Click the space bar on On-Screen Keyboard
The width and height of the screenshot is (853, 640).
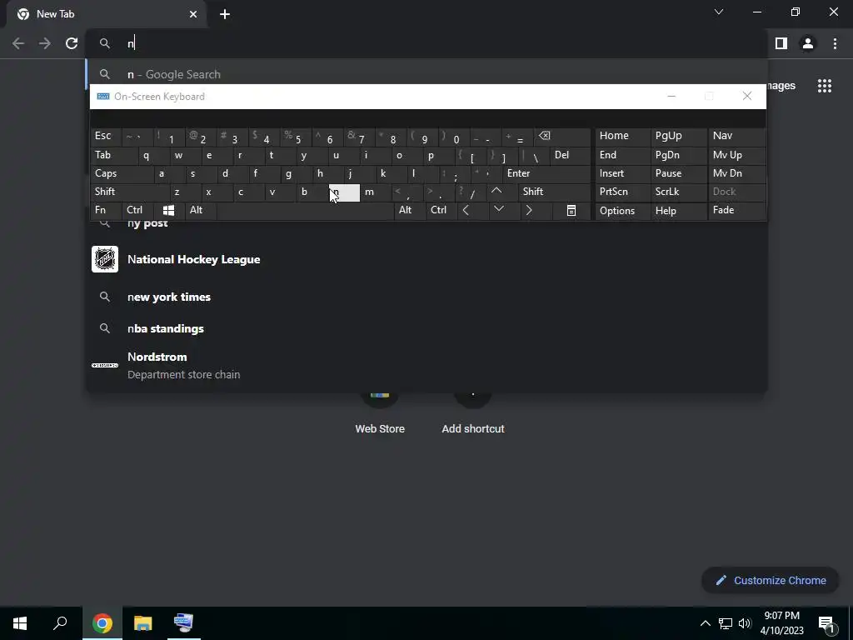coord(306,211)
